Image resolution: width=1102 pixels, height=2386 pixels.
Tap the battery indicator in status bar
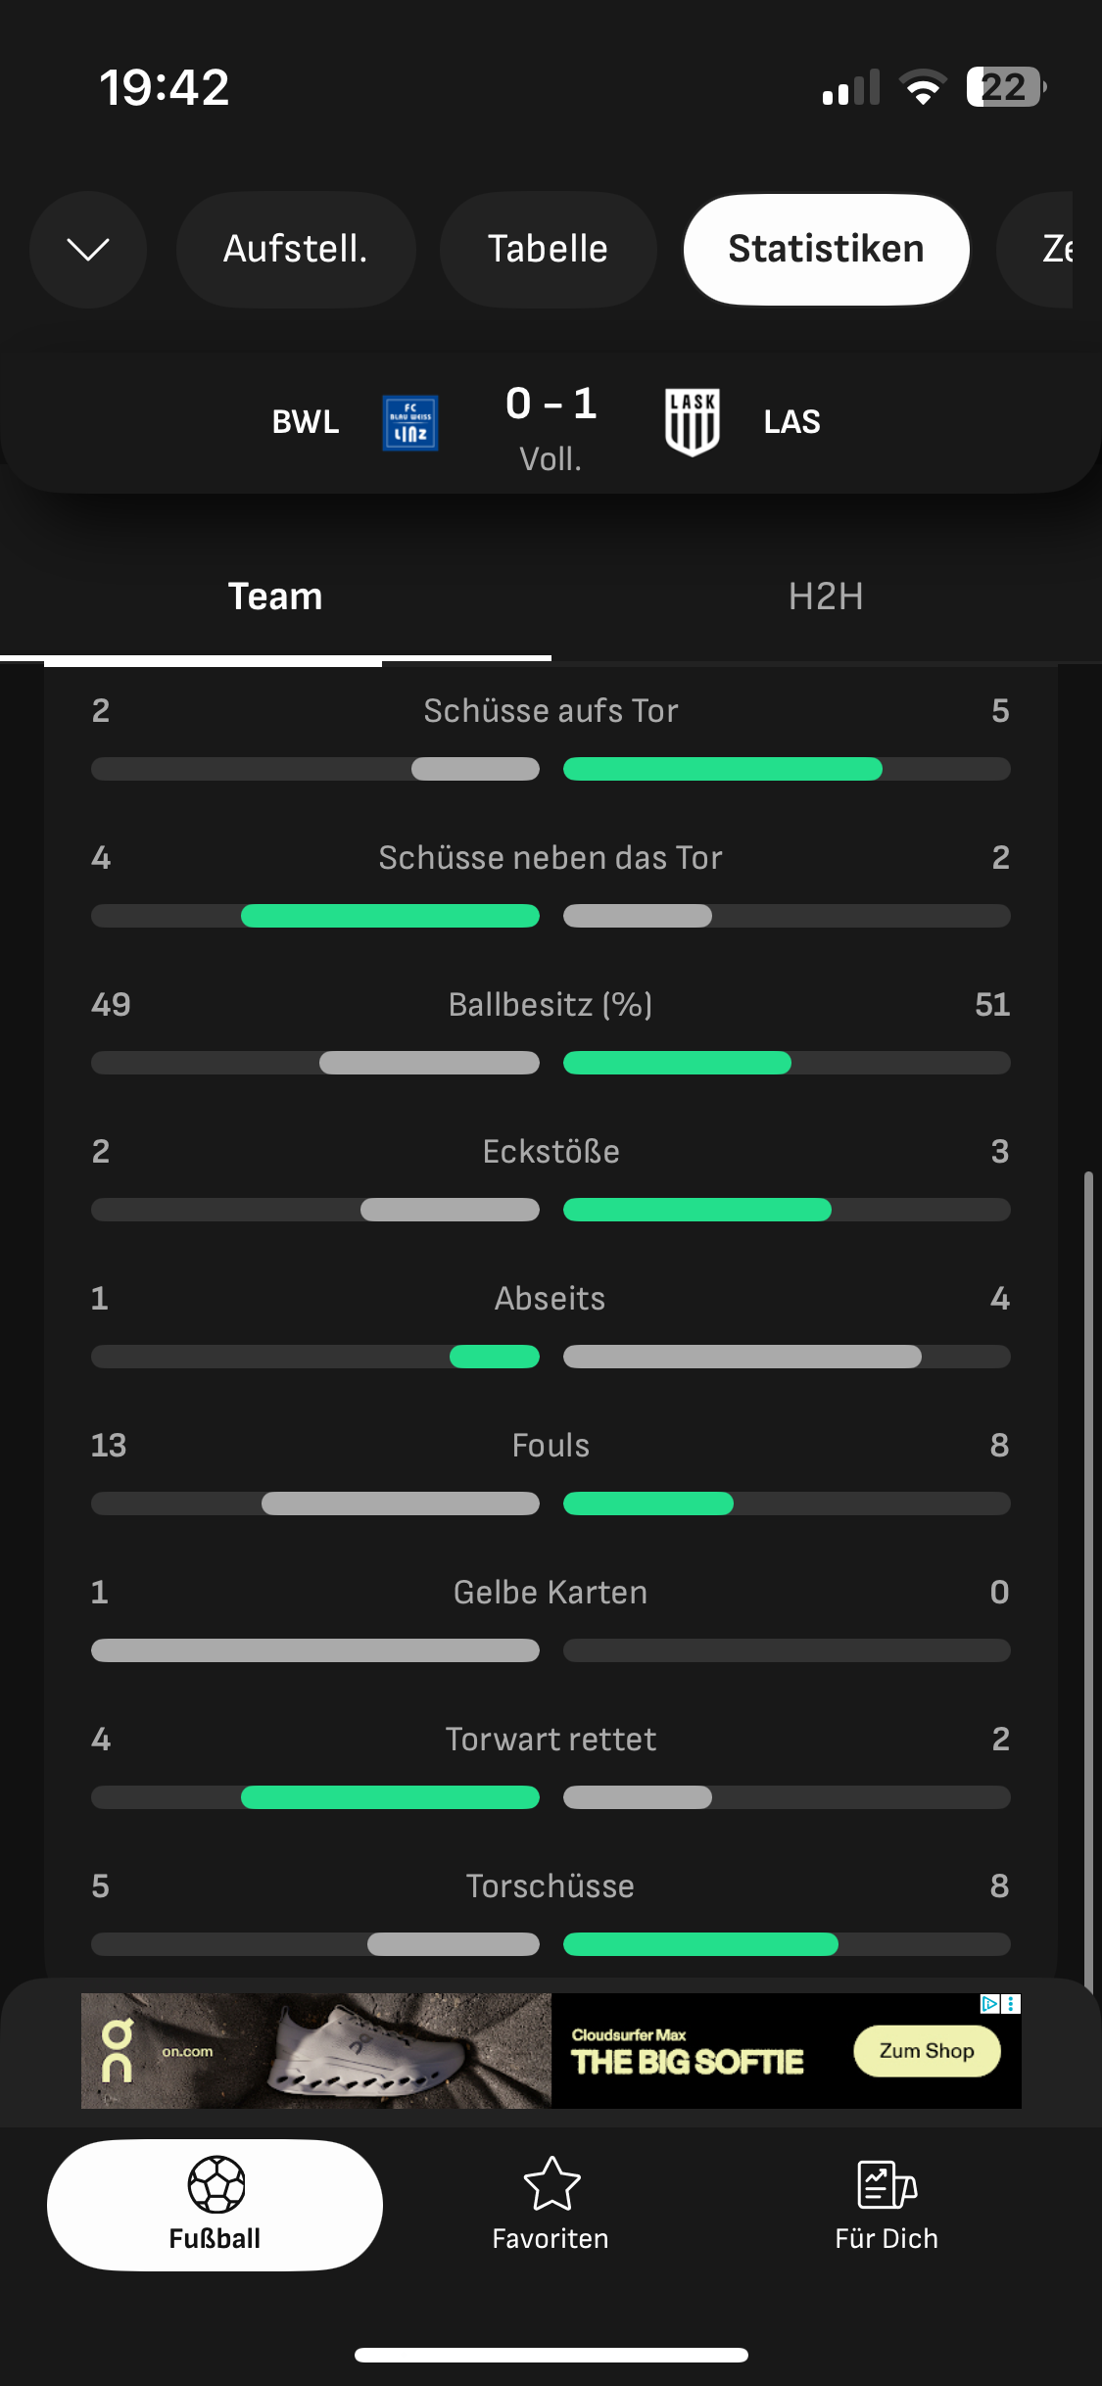coord(1005,87)
